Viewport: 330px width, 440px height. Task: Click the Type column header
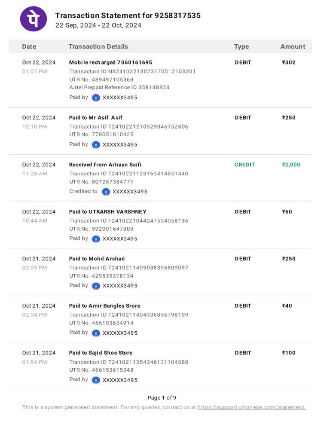[241, 46]
